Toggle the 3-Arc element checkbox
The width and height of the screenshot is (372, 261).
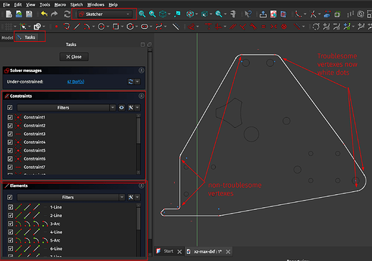click(x=10, y=224)
